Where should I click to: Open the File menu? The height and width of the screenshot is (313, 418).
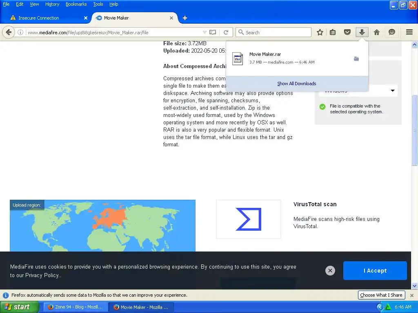6,4
